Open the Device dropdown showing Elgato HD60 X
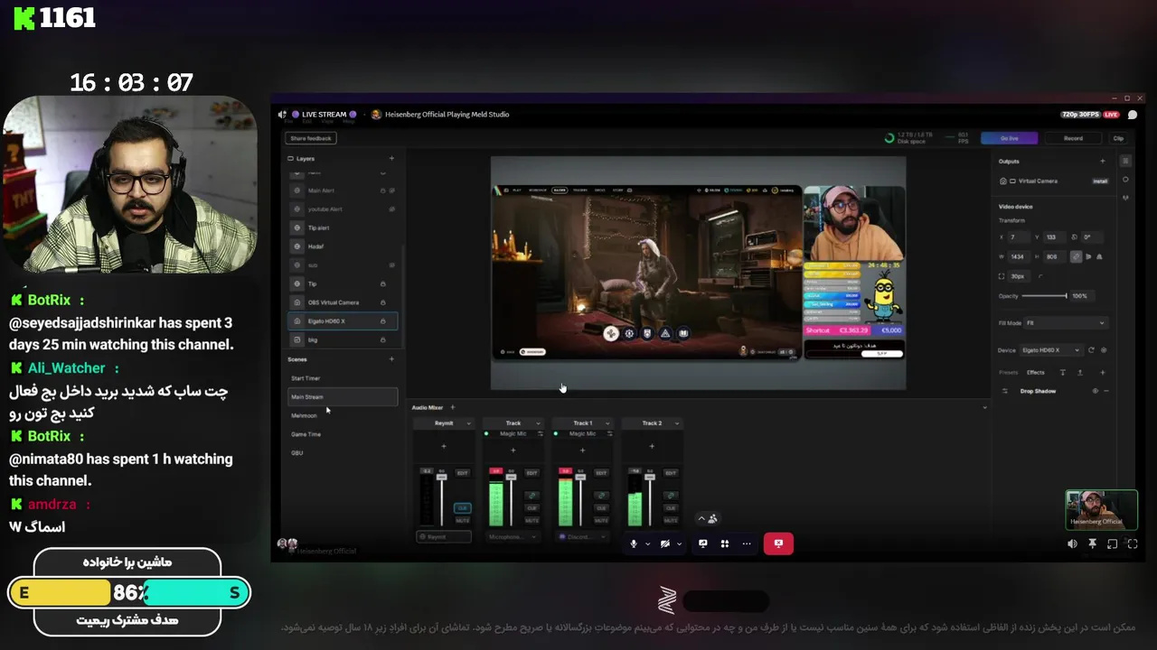1157x650 pixels. click(x=1051, y=350)
